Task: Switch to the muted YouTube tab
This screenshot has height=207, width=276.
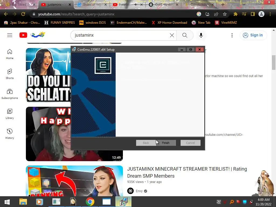Action: [x=127, y=5]
